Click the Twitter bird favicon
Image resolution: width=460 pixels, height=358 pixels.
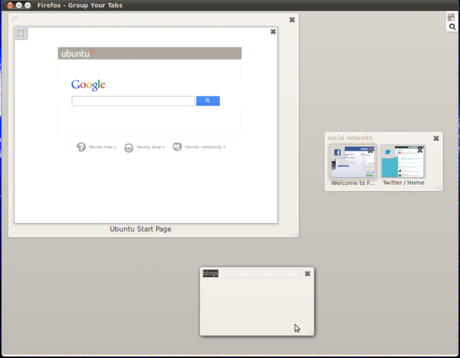(388, 152)
